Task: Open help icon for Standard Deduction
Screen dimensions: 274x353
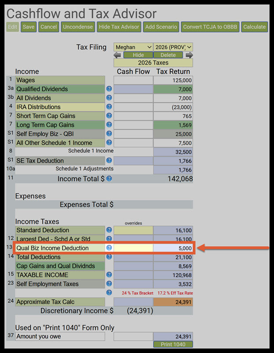Action: click(x=109, y=230)
